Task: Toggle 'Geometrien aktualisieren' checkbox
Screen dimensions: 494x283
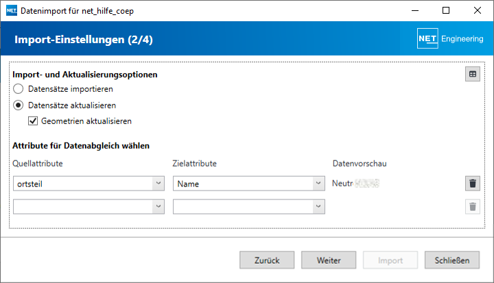Action: click(33, 121)
